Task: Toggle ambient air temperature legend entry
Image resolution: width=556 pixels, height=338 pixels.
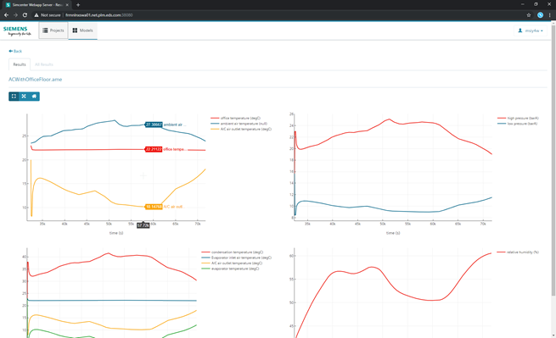Action: click(x=239, y=124)
